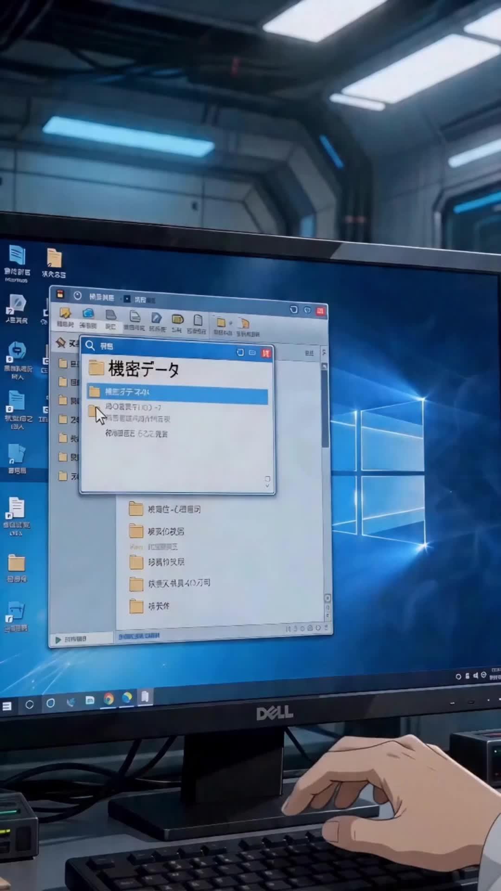
Task: Click the last gray result line with 522
Action: click(136, 433)
